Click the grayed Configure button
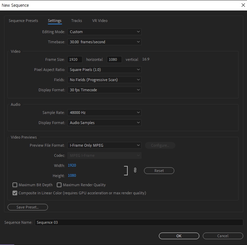The width and height of the screenshot is (247, 245). tap(160, 145)
